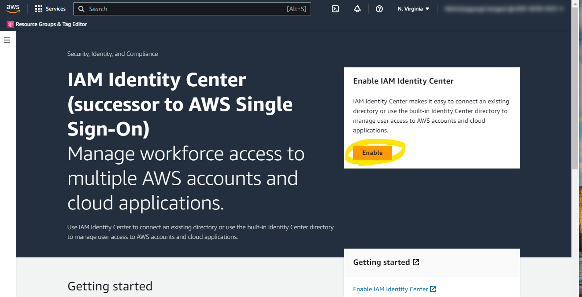Click external icon next to Enable IAM Identity Center link
The image size is (582, 297).
(433, 289)
